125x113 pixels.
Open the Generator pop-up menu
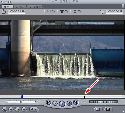108,109
